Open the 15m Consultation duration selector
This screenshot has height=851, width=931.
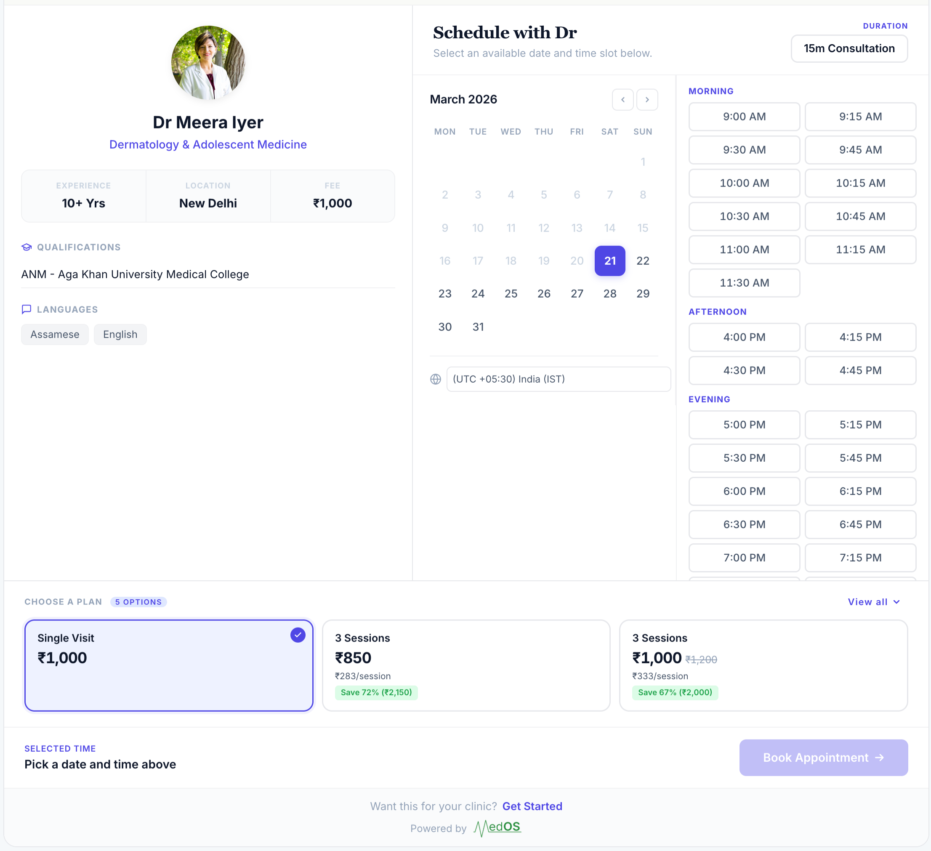click(849, 48)
